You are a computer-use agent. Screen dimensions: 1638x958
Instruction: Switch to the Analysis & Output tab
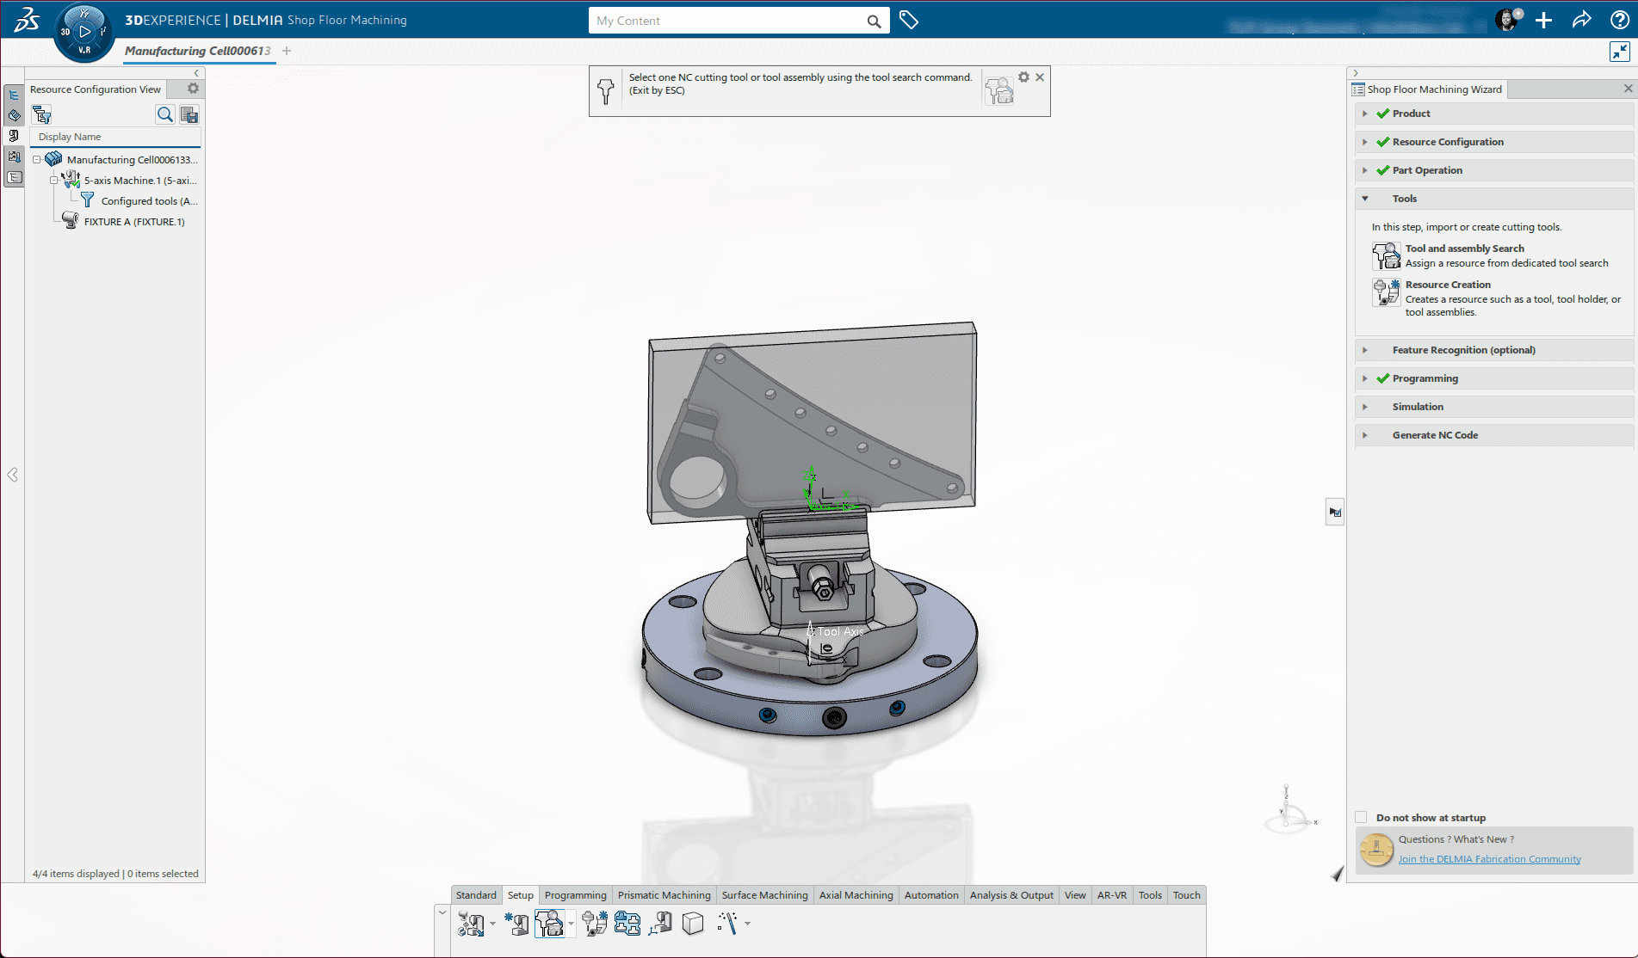(1011, 895)
